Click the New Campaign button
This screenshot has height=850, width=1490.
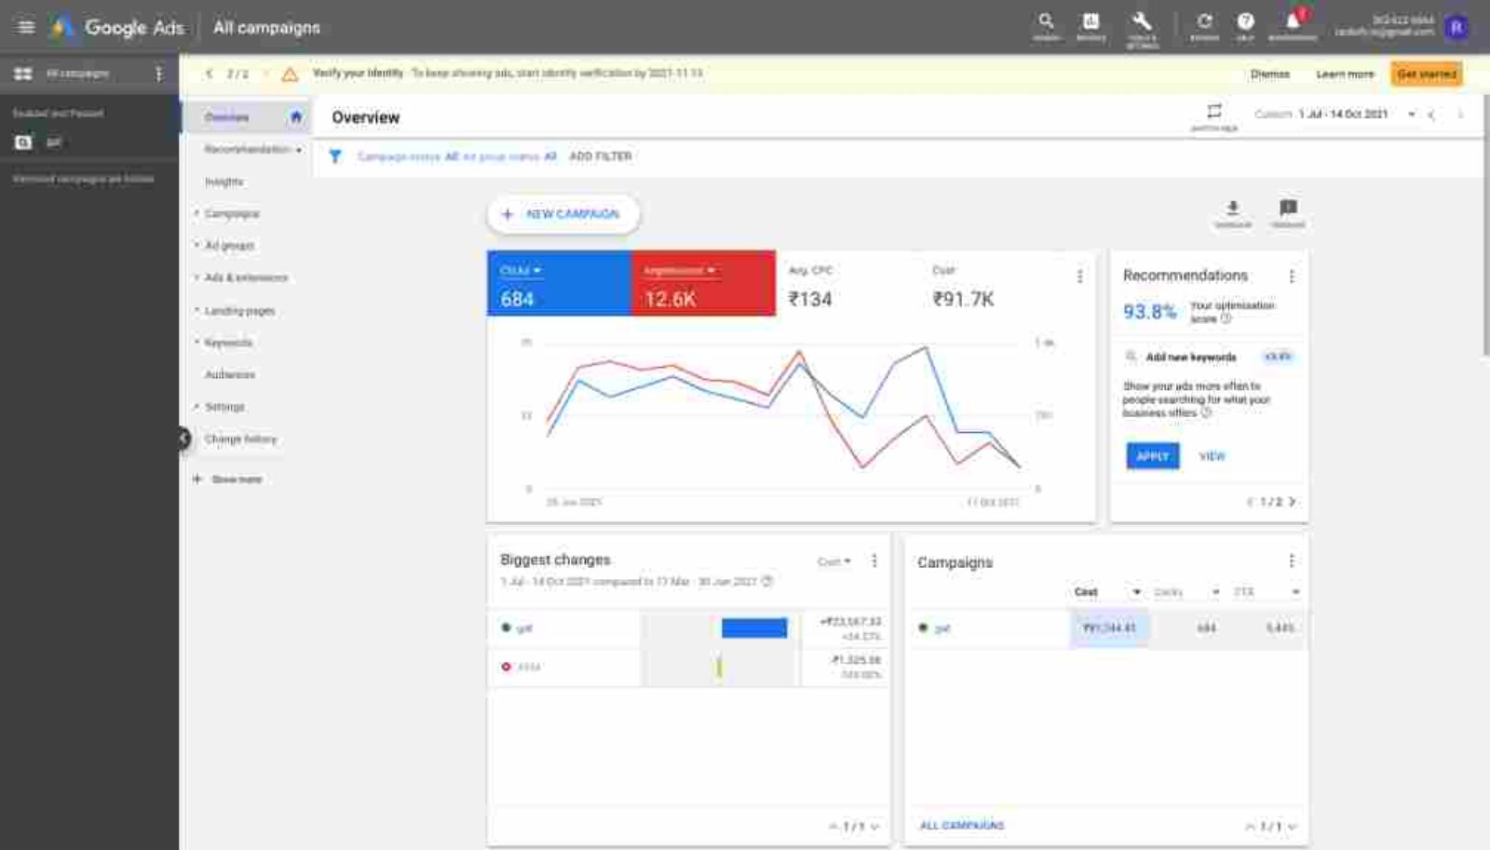[x=562, y=214]
